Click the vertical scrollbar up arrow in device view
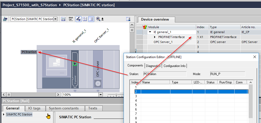Viewport: 261px width, 123px height. pos(132,25)
